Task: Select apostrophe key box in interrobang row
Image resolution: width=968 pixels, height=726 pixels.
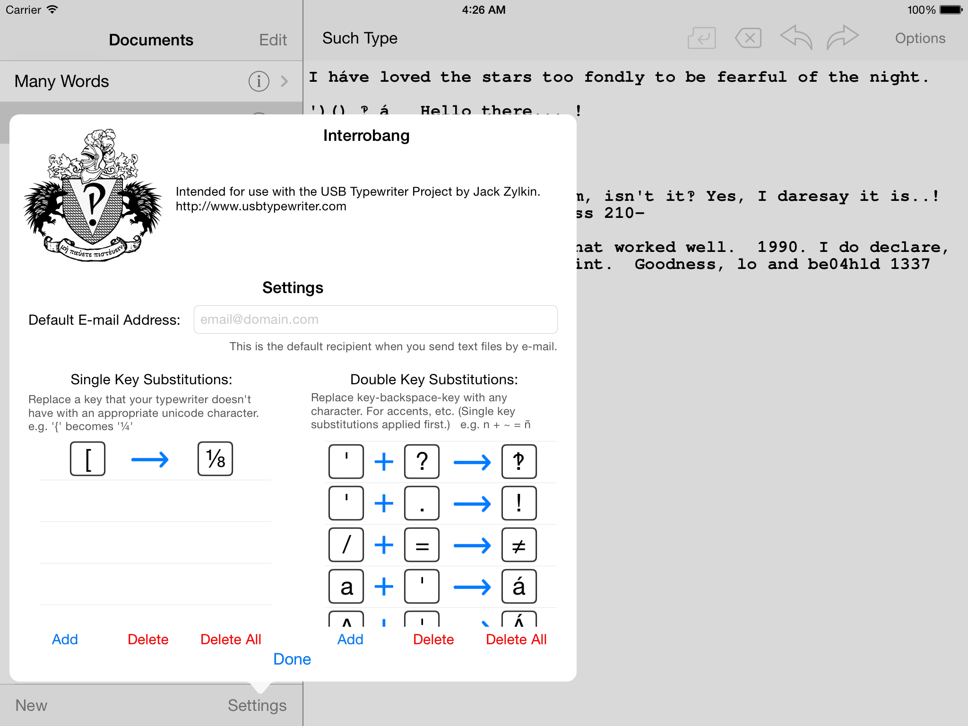Action: (x=346, y=462)
